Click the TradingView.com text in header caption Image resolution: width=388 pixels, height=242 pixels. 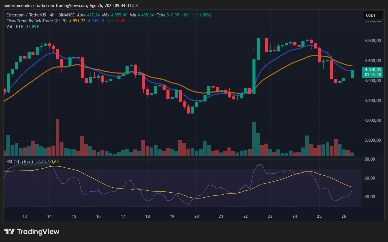71,6
